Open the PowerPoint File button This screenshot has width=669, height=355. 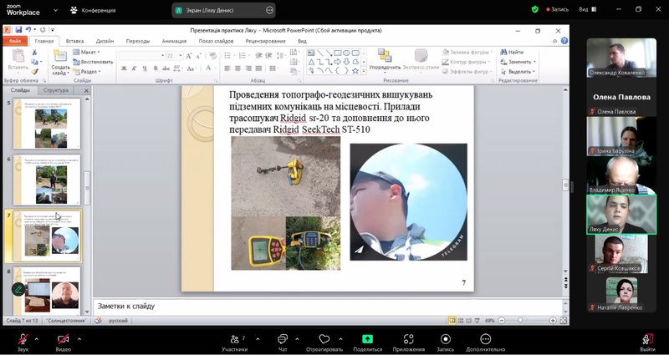tap(15, 41)
